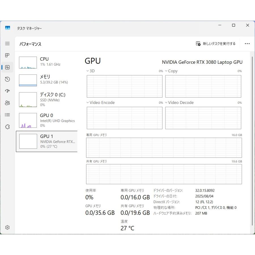
Task: Click the 19.6 GB graph max label
Action: point(237,161)
